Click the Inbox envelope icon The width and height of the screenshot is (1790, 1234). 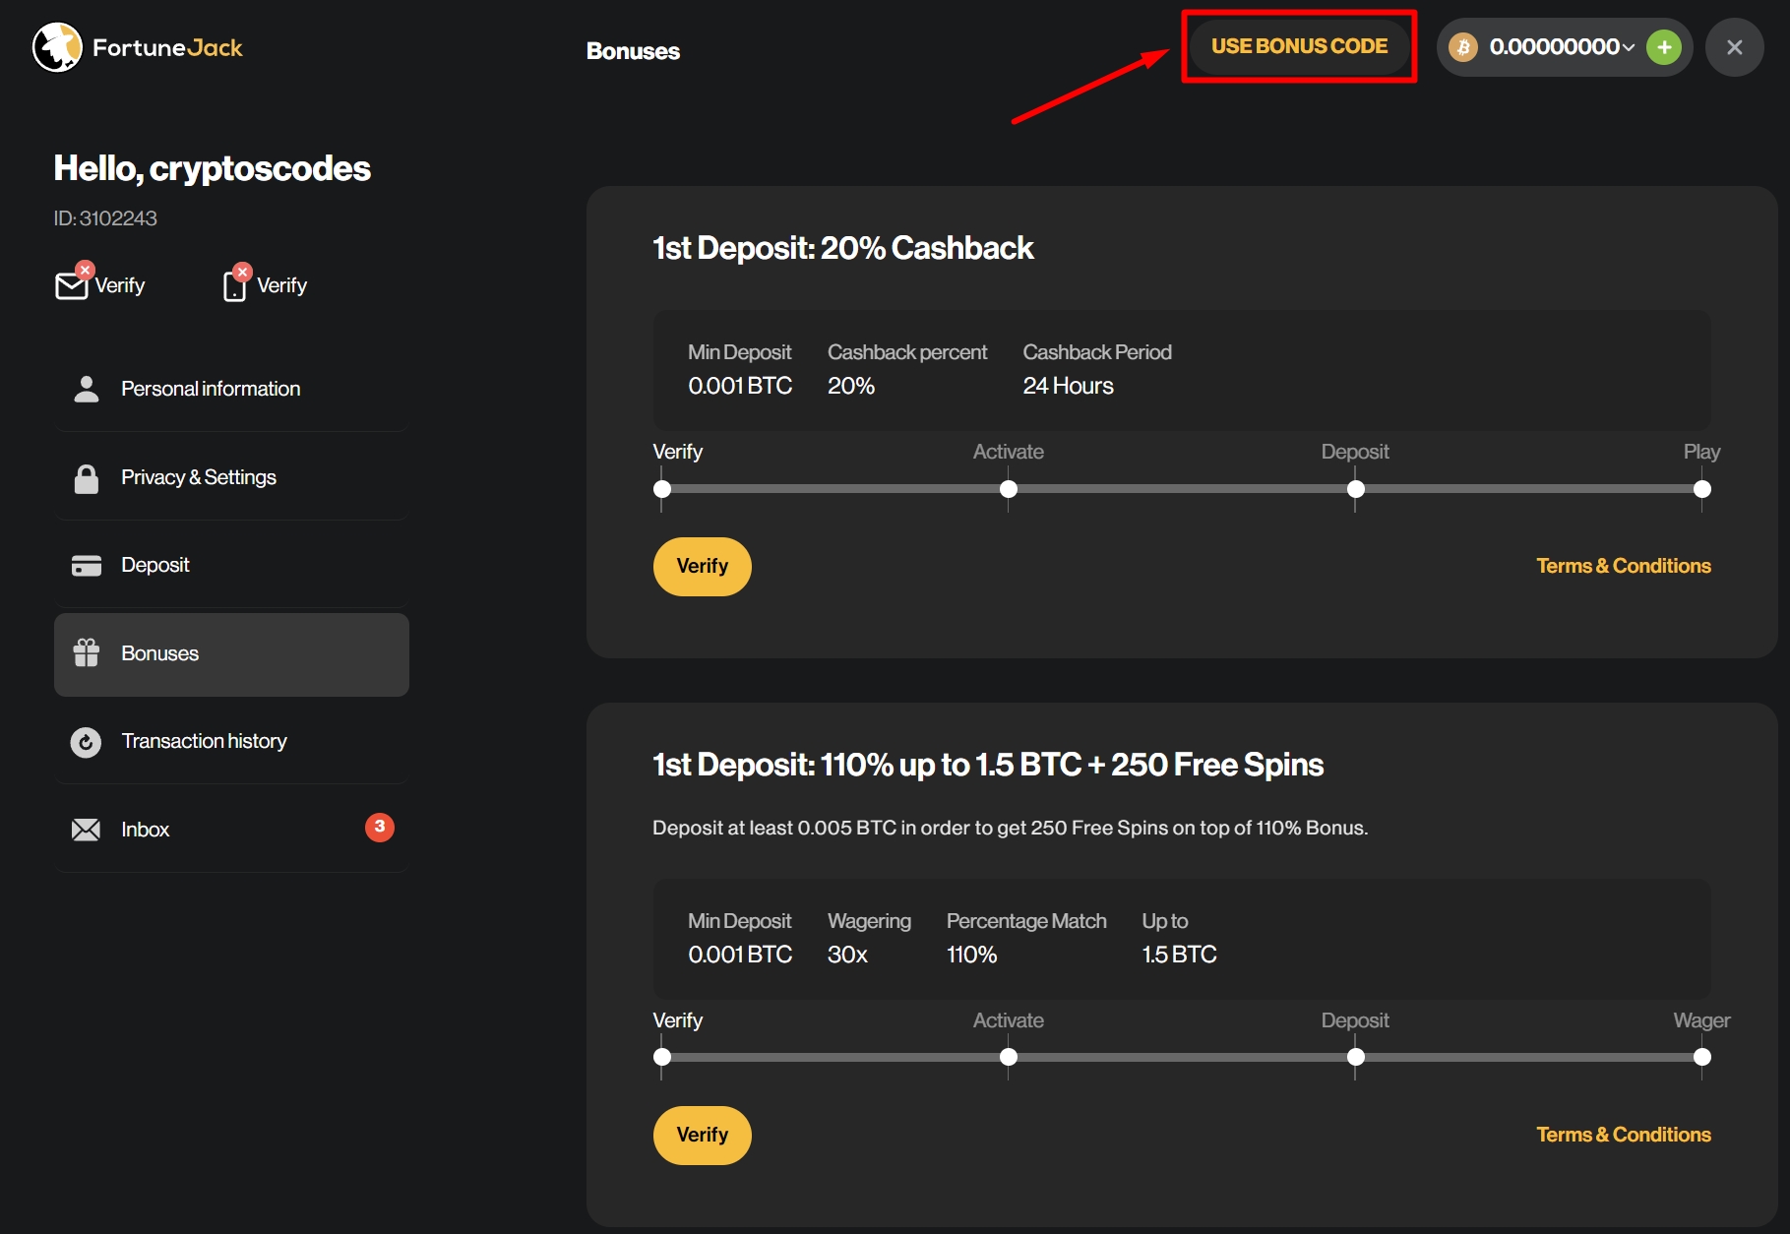coord(86,830)
